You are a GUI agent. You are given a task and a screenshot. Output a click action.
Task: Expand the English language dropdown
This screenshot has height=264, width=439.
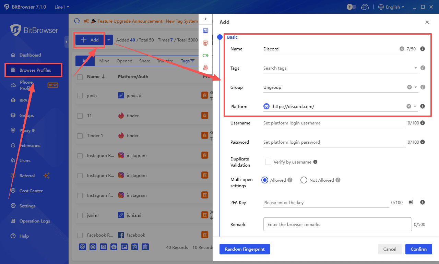point(391,7)
